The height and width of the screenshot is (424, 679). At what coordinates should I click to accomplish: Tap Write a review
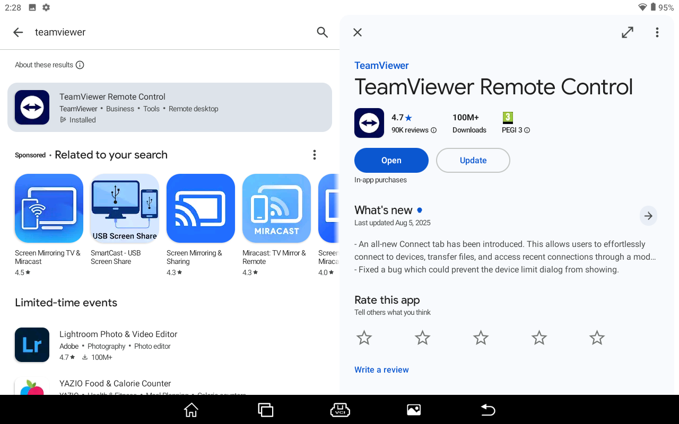[x=381, y=370]
